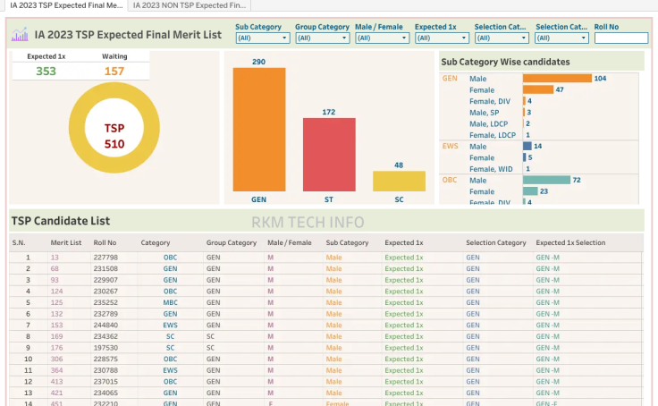The width and height of the screenshot is (658, 406).
Task: Switch to IA 2023 NON TSP Expected tab
Action: (x=190, y=5)
